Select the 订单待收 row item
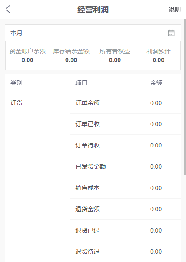Image resolution: width=186 pixels, height=262 pixels. pyautogui.click(x=87, y=145)
